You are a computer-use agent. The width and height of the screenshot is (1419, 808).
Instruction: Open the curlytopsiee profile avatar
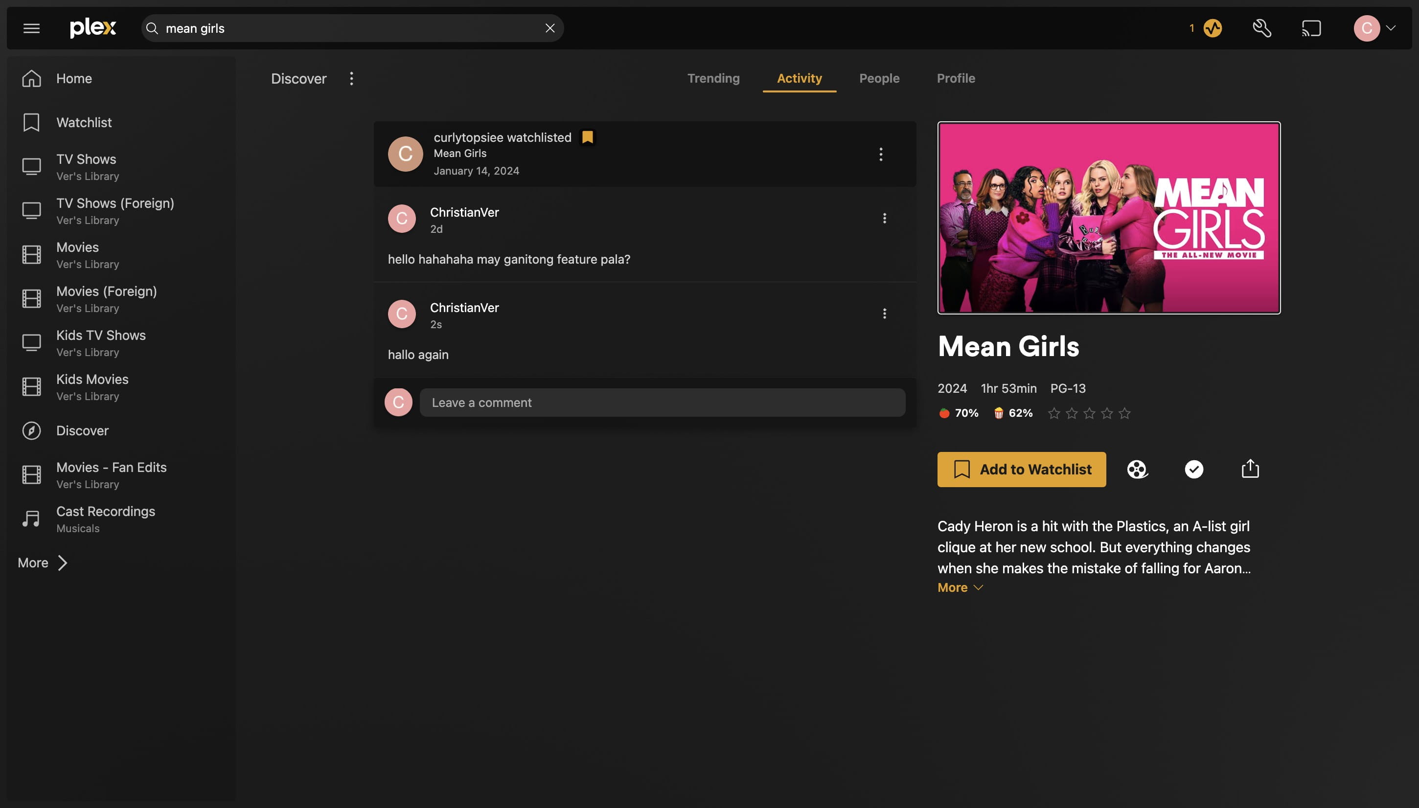(405, 154)
